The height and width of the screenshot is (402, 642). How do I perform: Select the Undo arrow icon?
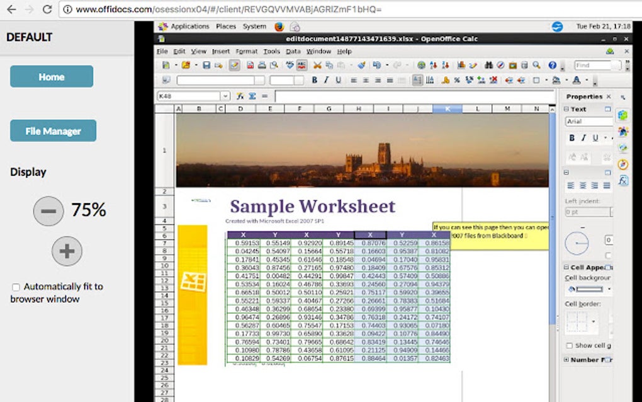pyautogui.click(x=376, y=65)
